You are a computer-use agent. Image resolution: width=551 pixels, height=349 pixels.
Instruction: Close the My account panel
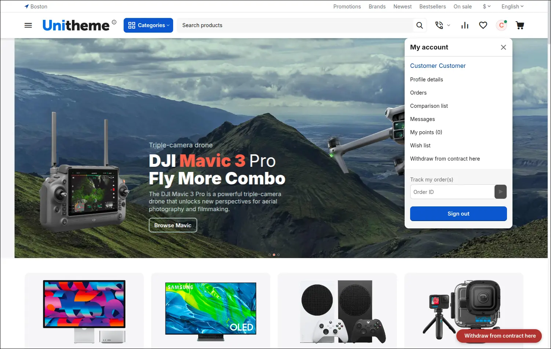(x=503, y=47)
